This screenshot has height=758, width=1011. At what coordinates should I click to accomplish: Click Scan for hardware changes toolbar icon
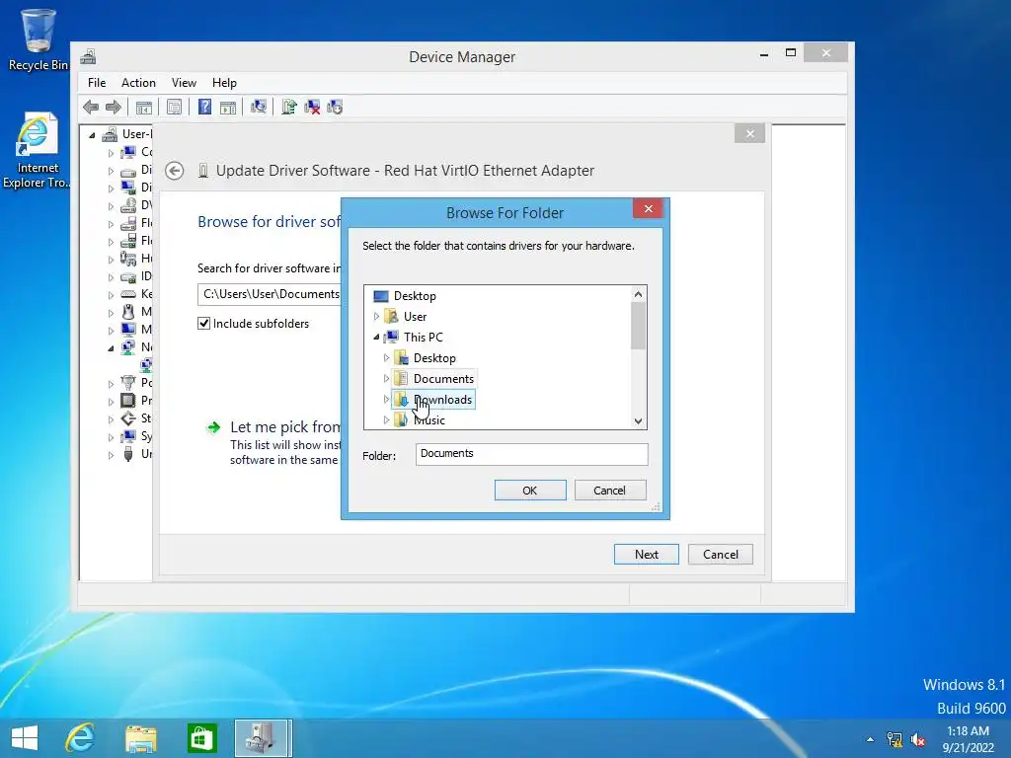tap(259, 107)
